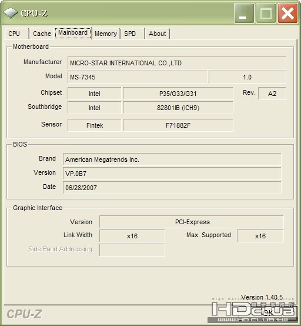Select the Link Width x16 field

tap(132, 236)
